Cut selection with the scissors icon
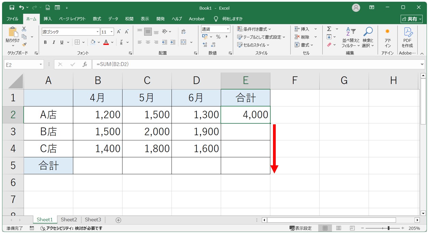 tap(24, 29)
